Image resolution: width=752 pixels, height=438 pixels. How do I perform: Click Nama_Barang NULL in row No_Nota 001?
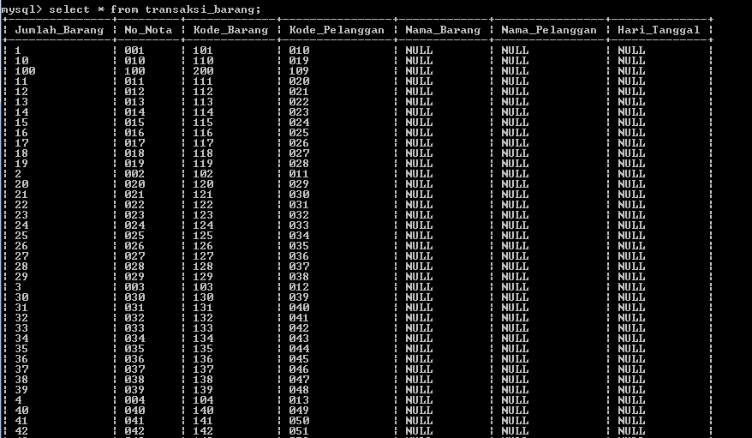[419, 51]
